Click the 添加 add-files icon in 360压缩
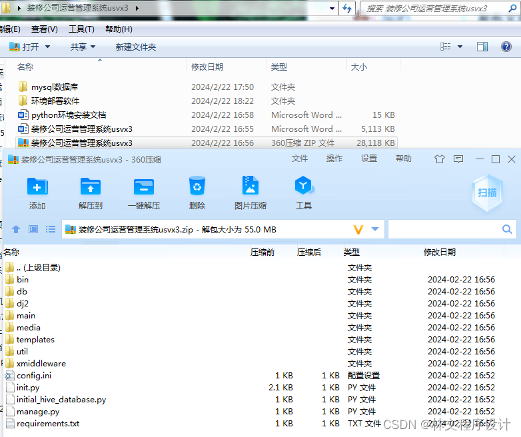521x437 pixels. tap(37, 187)
